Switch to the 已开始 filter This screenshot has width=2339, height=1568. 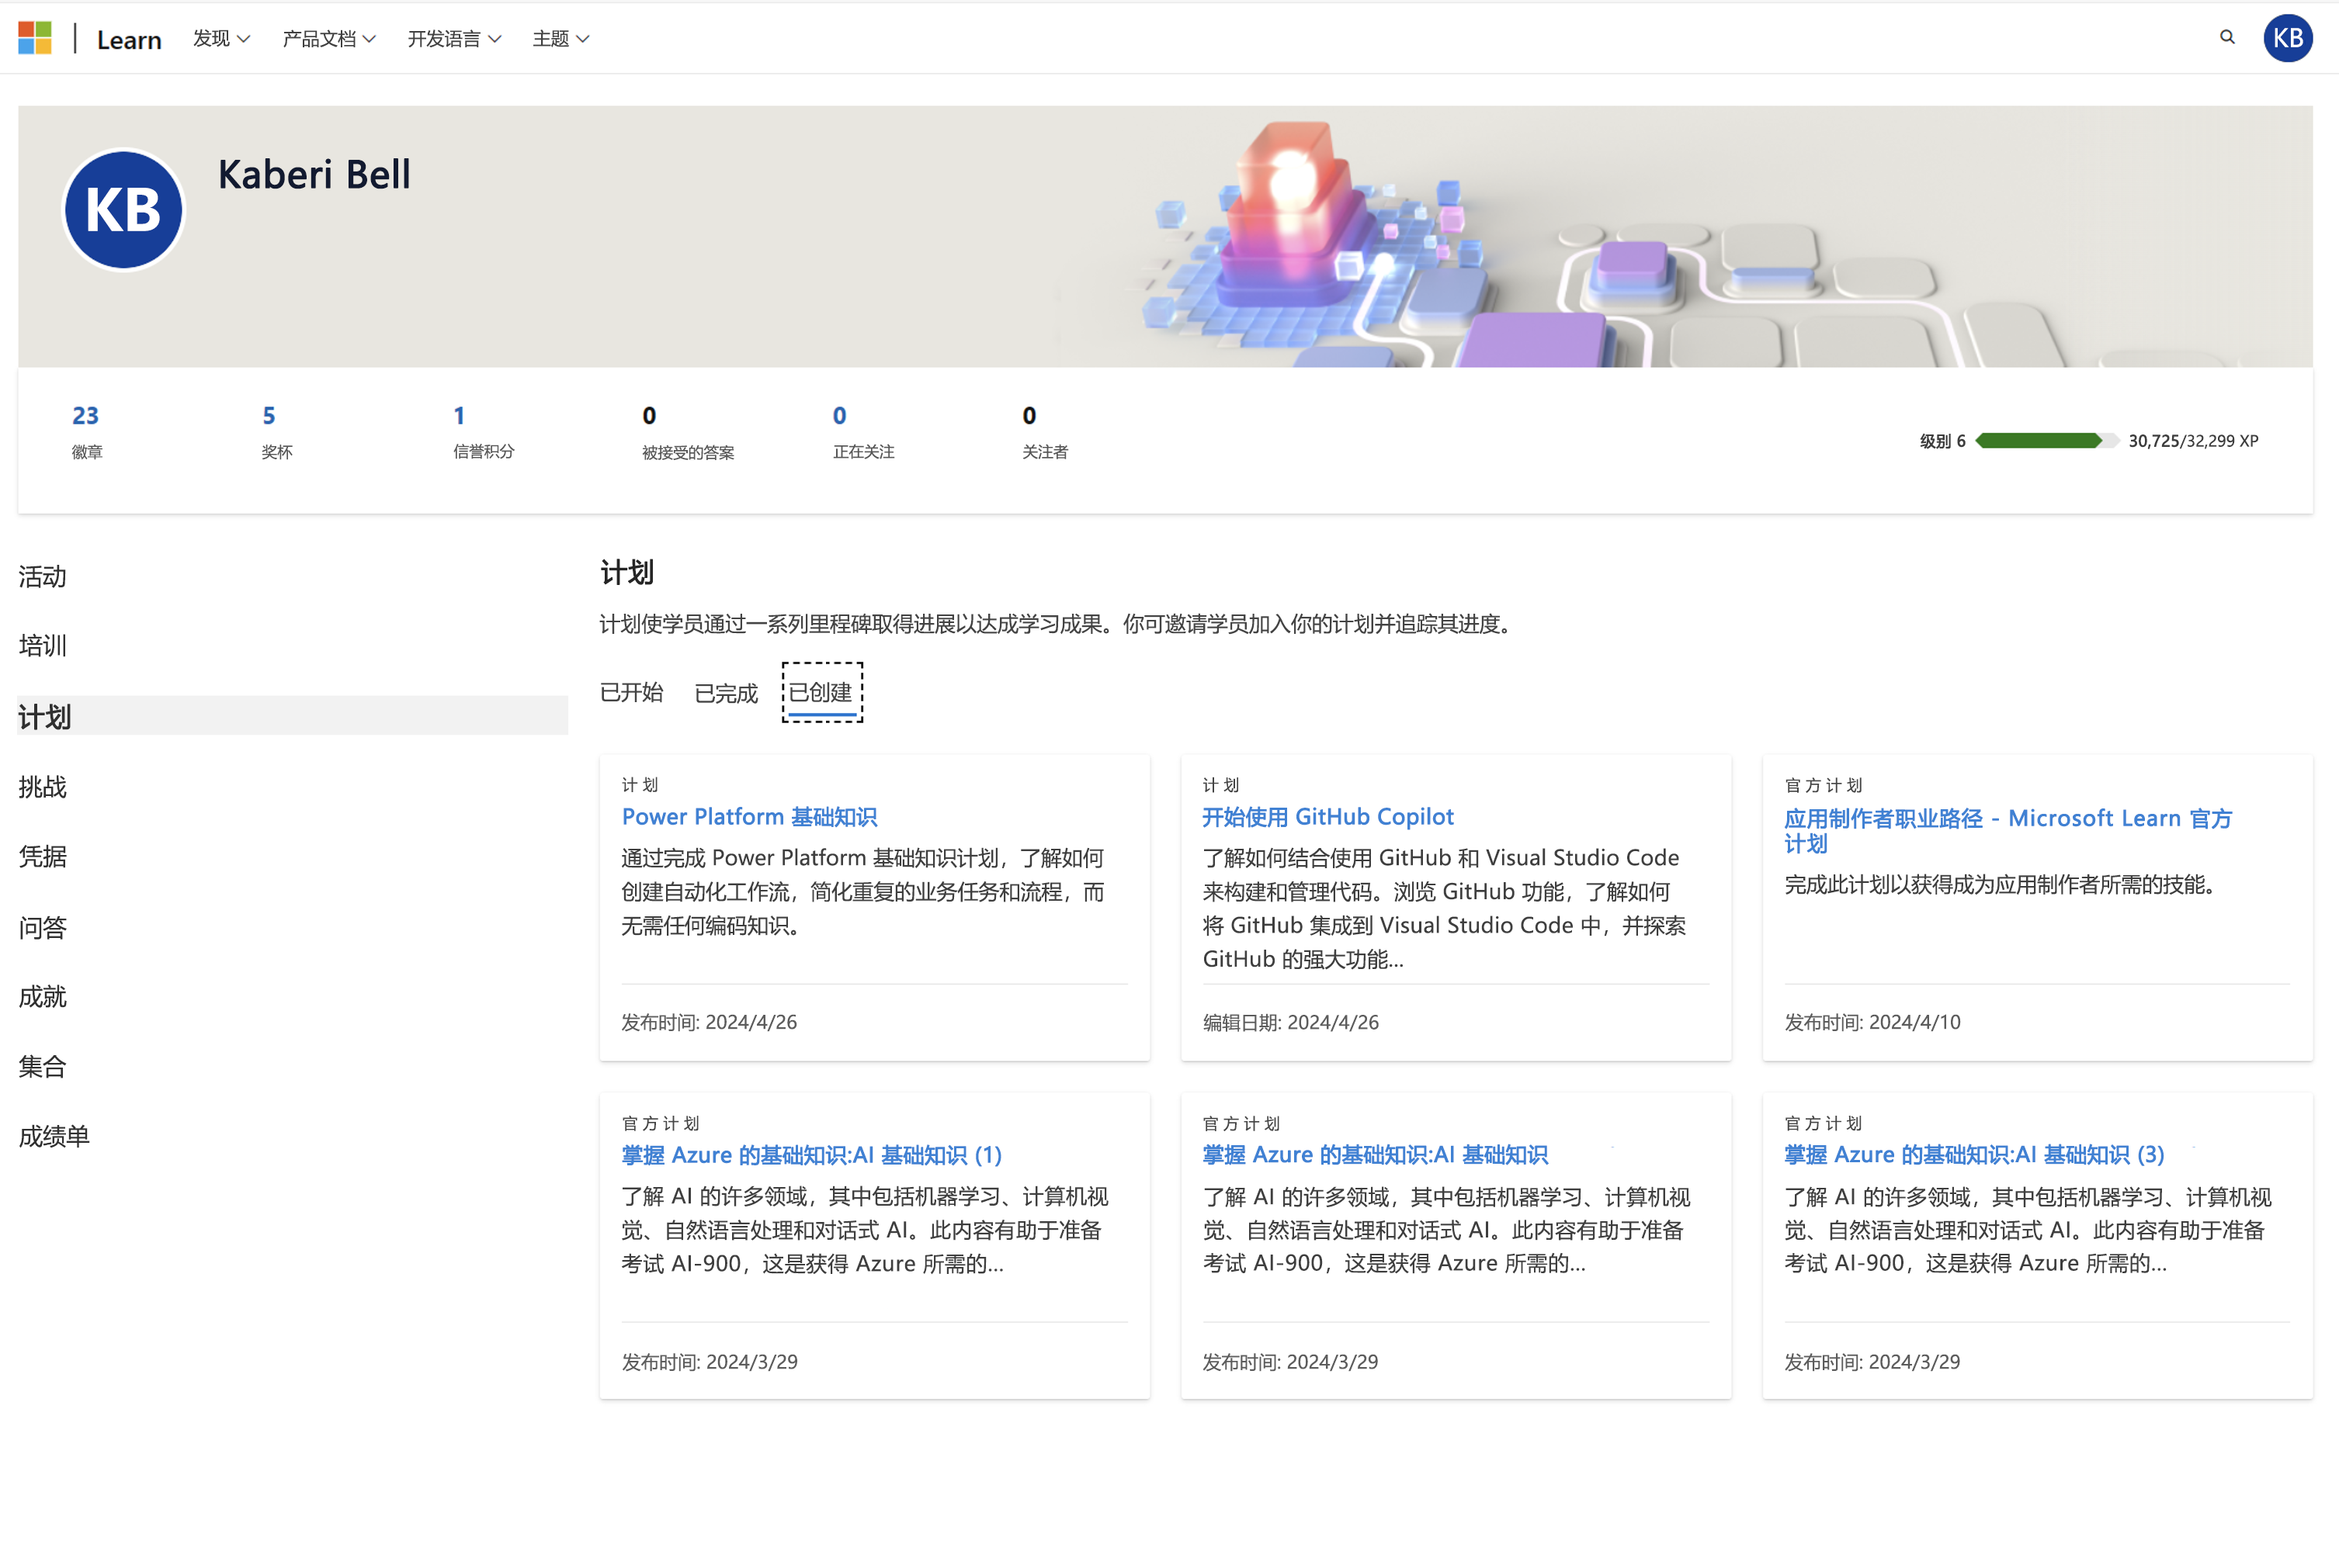[631, 693]
